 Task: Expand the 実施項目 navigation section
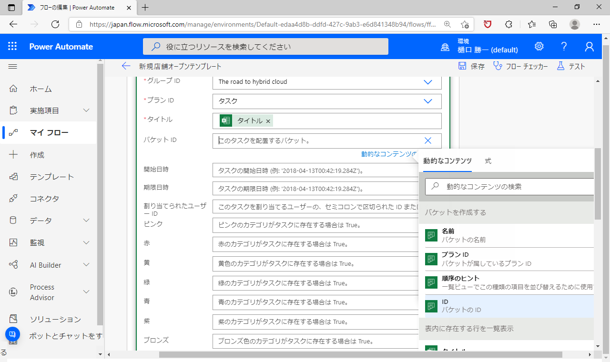click(x=86, y=111)
